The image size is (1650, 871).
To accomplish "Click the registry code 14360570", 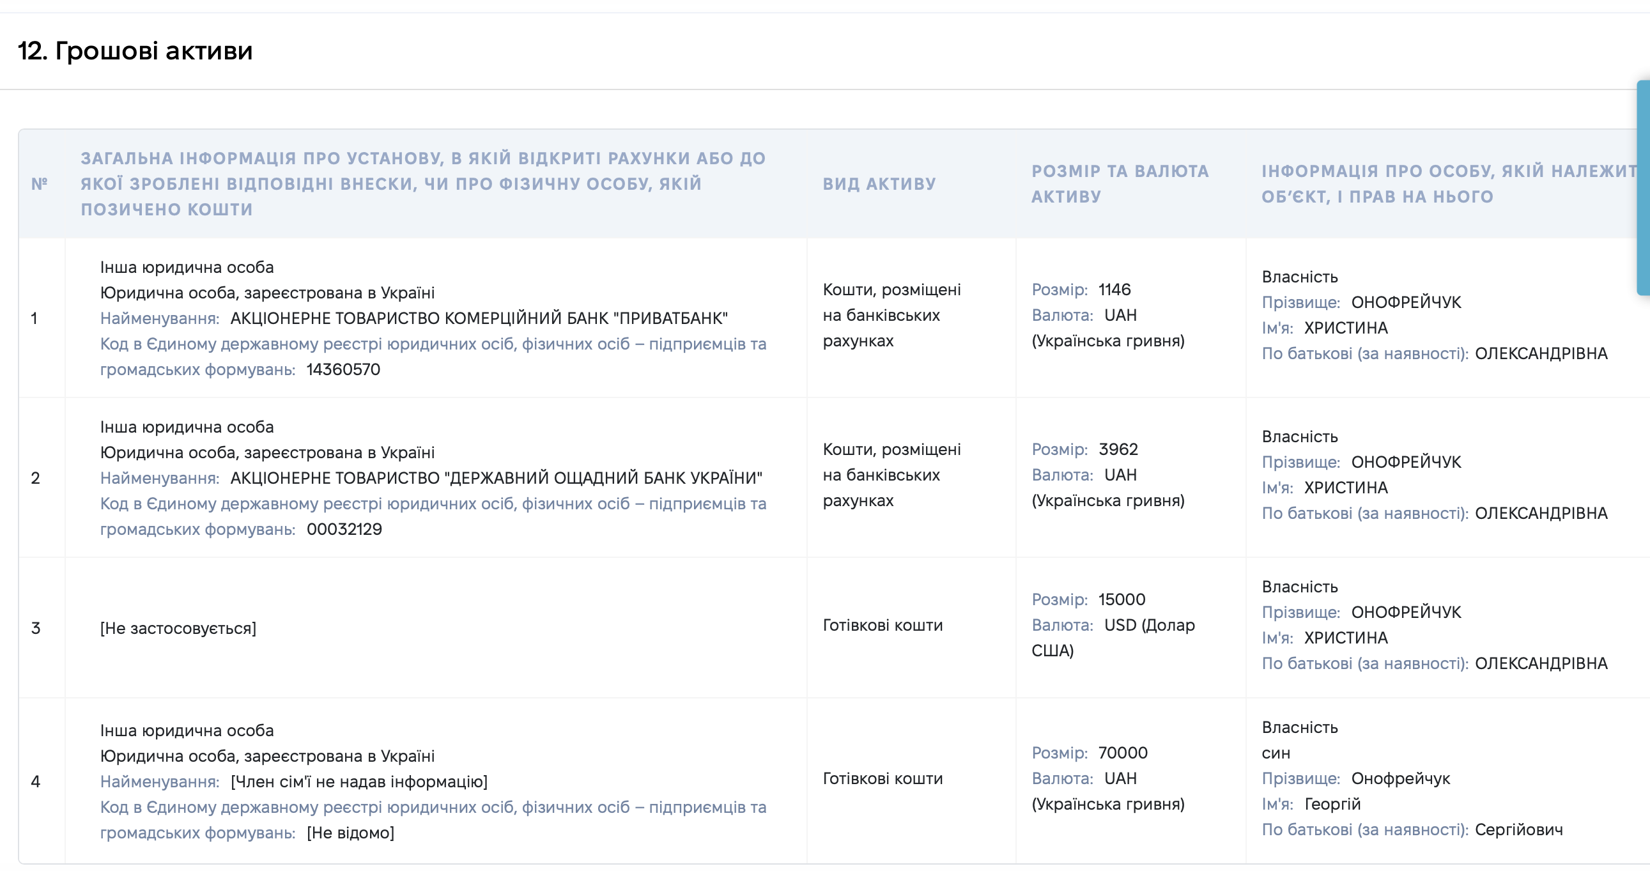I will click(x=343, y=369).
